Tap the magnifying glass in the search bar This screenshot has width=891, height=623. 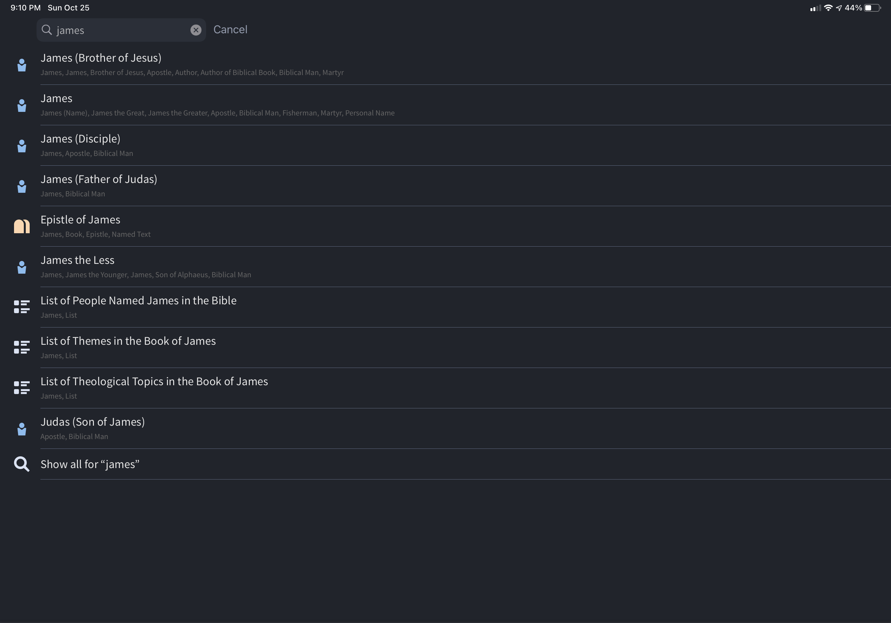coord(47,30)
